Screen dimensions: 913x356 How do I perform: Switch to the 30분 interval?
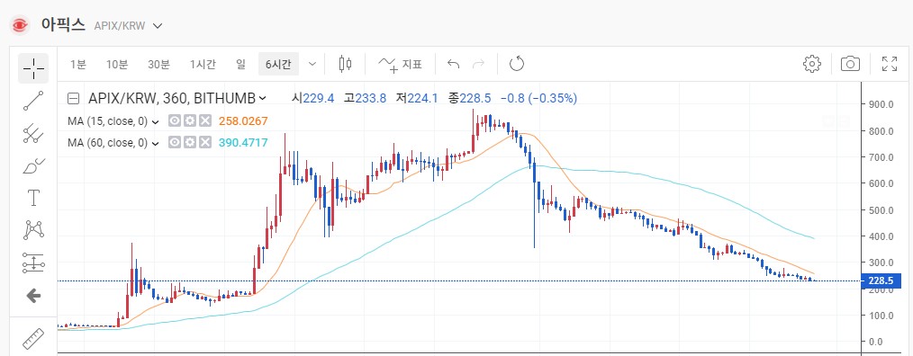point(158,64)
